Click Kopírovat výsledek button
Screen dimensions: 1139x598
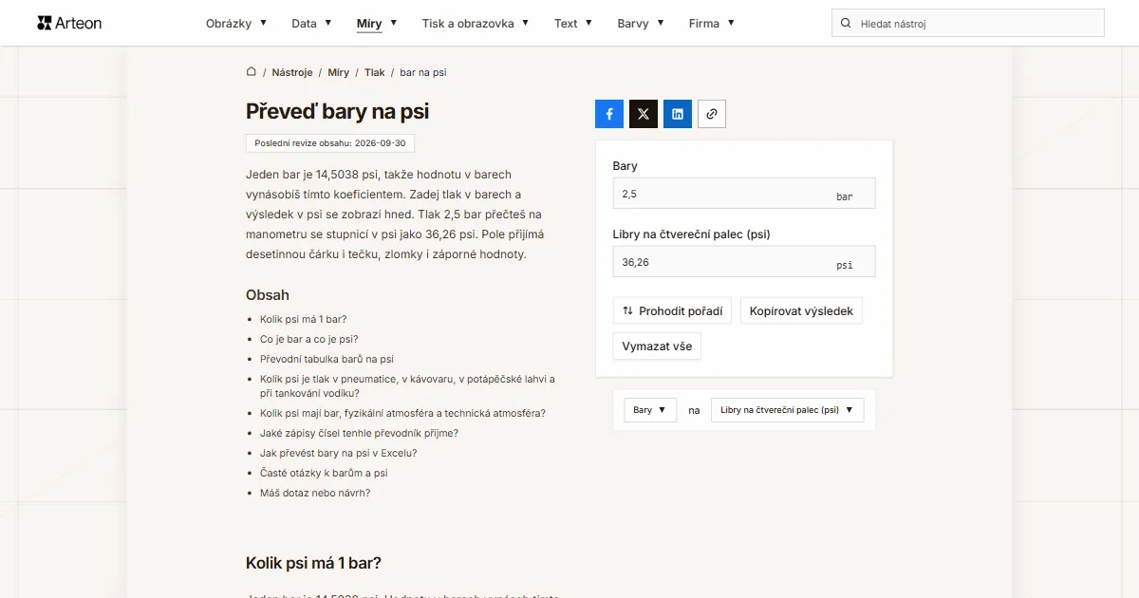click(x=801, y=310)
